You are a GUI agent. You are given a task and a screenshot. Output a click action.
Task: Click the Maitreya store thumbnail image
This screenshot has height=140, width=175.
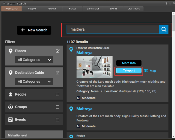pos(94,67)
